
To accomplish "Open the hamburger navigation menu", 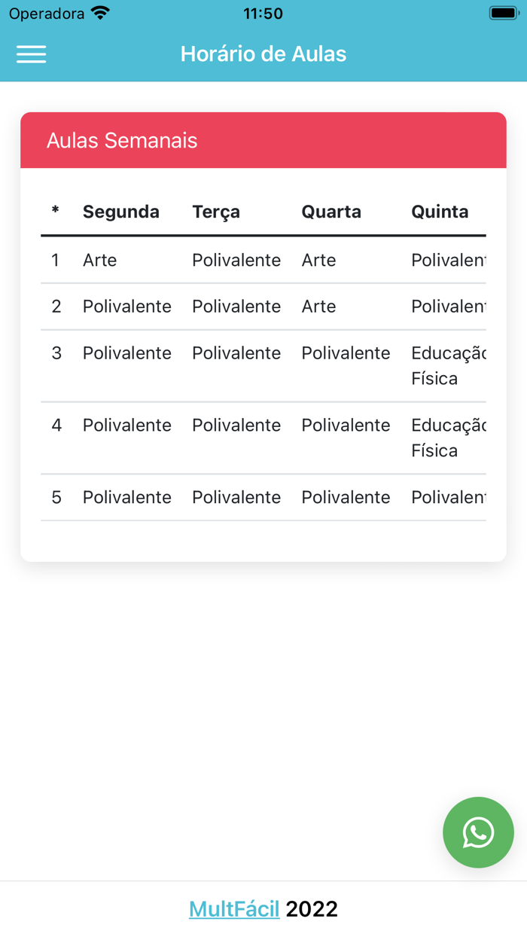I will [x=31, y=53].
